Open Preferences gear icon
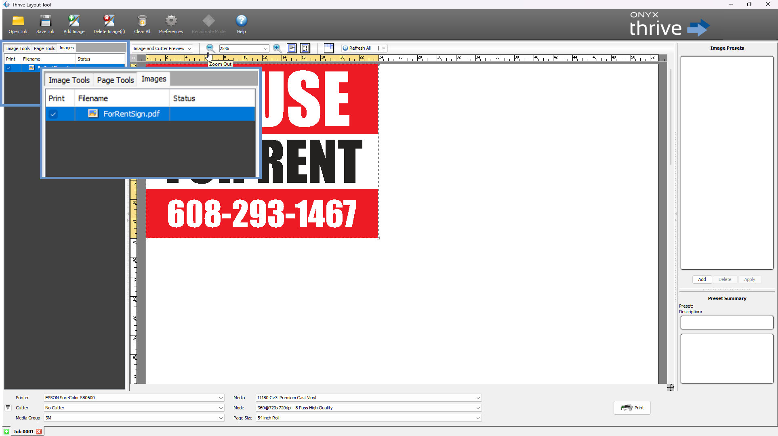Viewport: 778px width, 436px height. [x=171, y=21]
